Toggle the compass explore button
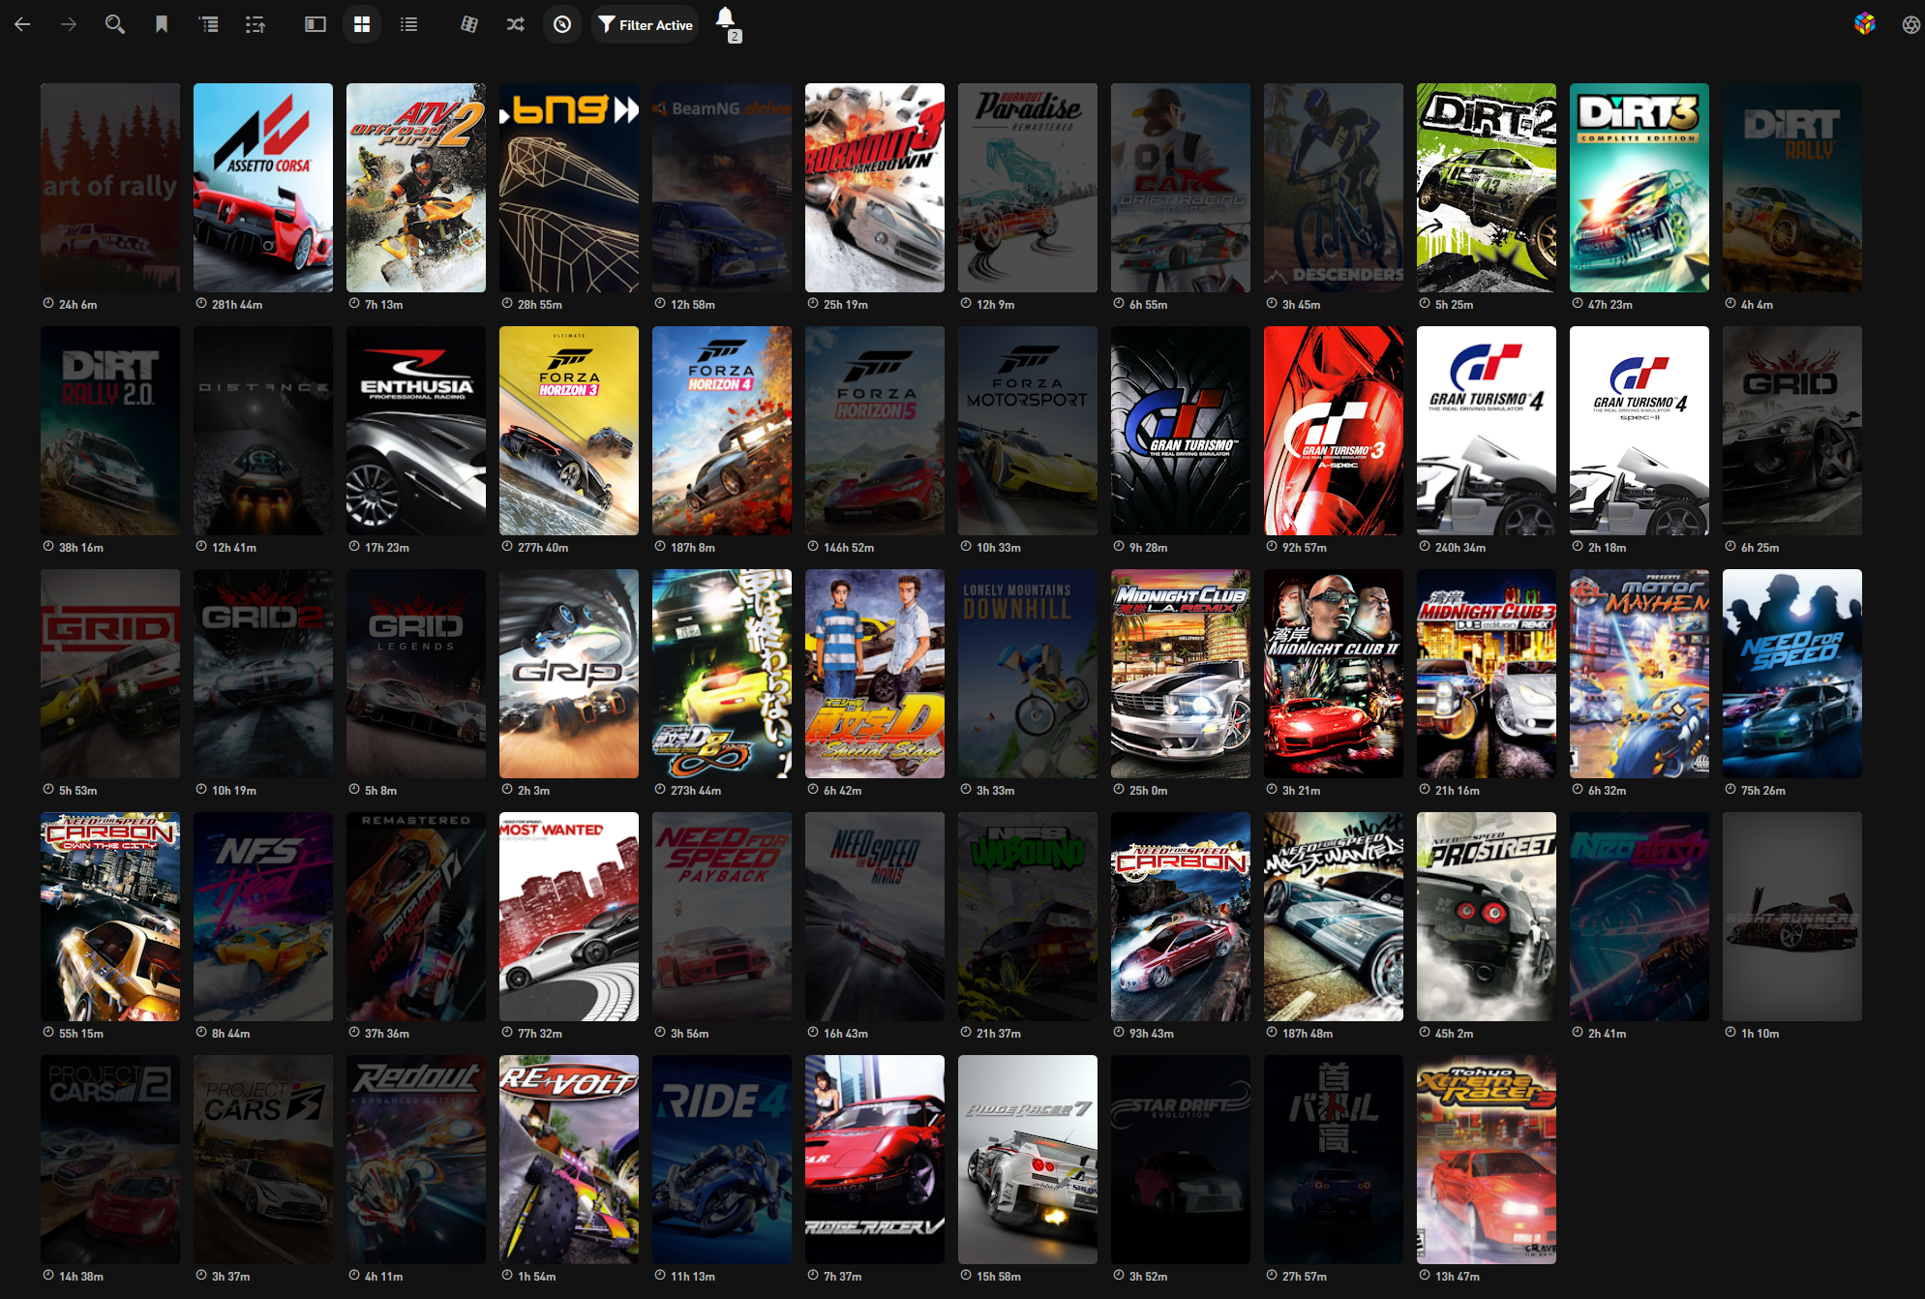This screenshot has width=1925, height=1299. tap(562, 24)
